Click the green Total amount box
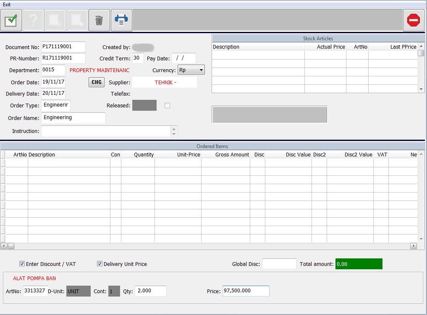Screen dimensions: 427x315 pos(359,264)
